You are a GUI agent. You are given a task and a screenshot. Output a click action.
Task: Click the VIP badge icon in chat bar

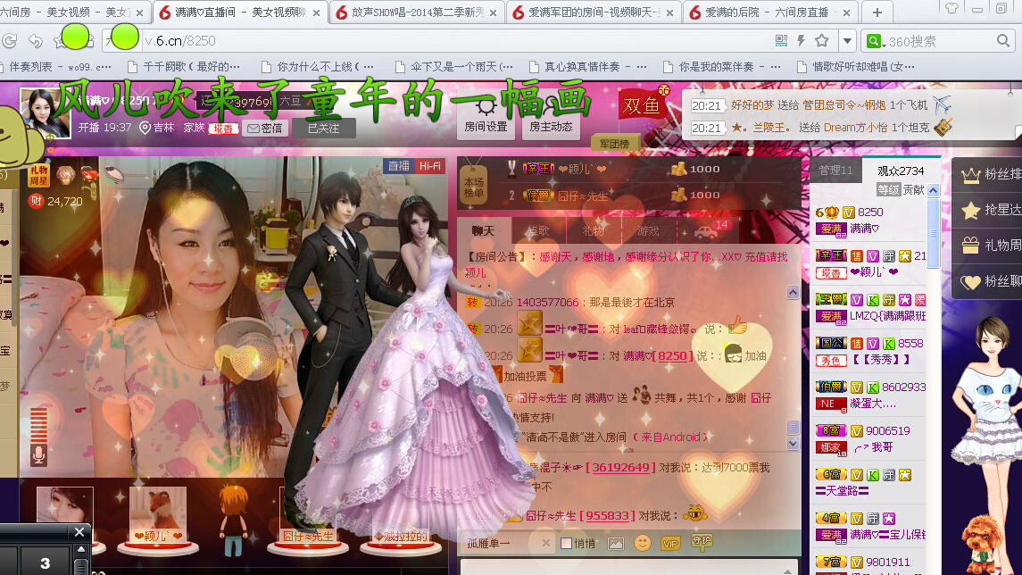(x=670, y=543)
